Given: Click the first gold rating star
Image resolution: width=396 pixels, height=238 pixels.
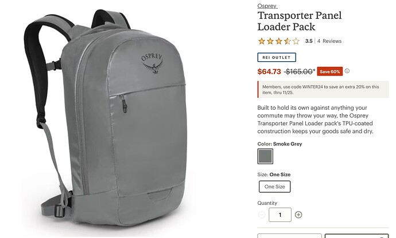Looking at the screenshot, I should point(262,41).
